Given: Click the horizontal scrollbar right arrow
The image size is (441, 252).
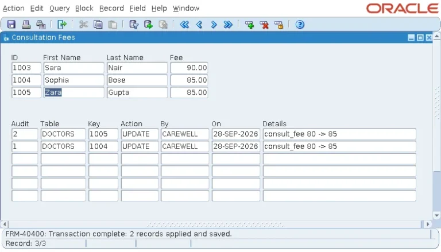Looking at the screenshot, I should pyautogui.click(x=427, y=224).
